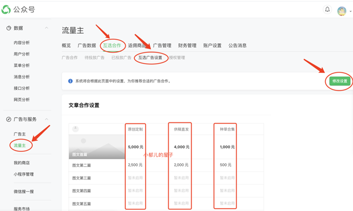Click the 图文第三篇 row label
Viewport: 353px width, 211px height.
click(81, 178)
